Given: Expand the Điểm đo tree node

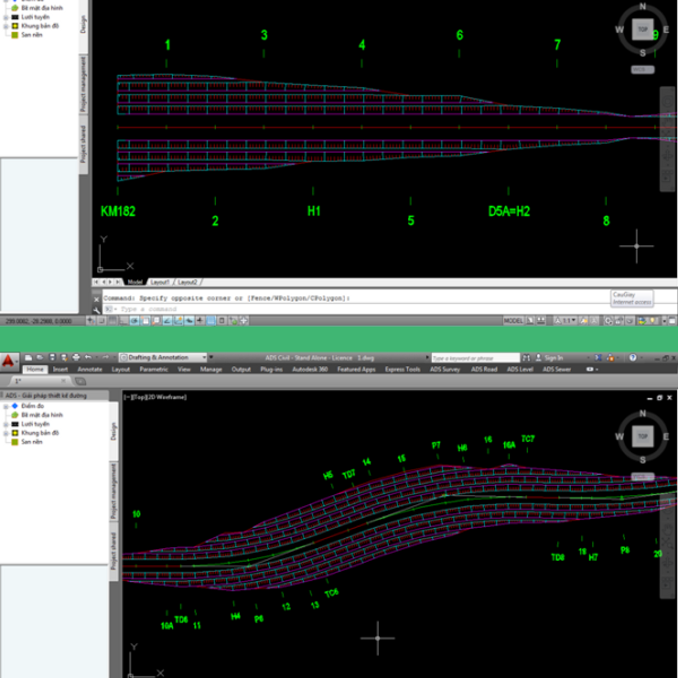Looking at the screenshot, I should [x=5, y=406].
